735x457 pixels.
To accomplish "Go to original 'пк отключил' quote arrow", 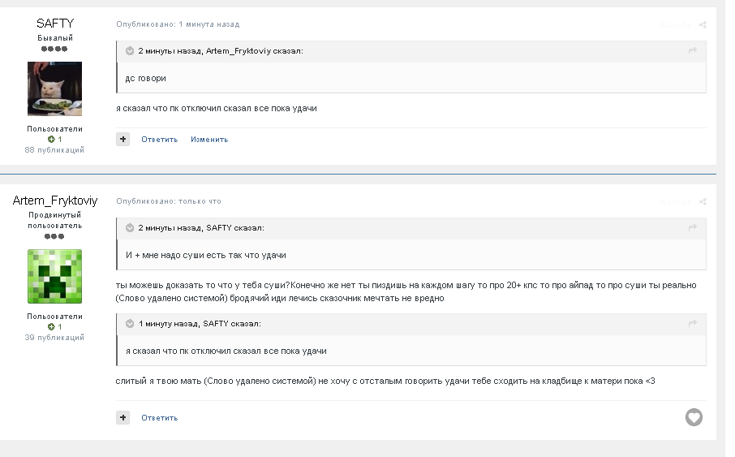I will [x=692, y=323].
